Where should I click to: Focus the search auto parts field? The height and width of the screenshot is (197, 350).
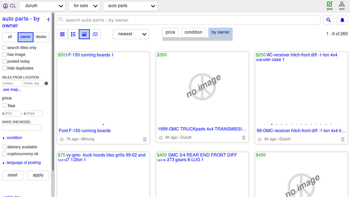[x=189, y=20]
